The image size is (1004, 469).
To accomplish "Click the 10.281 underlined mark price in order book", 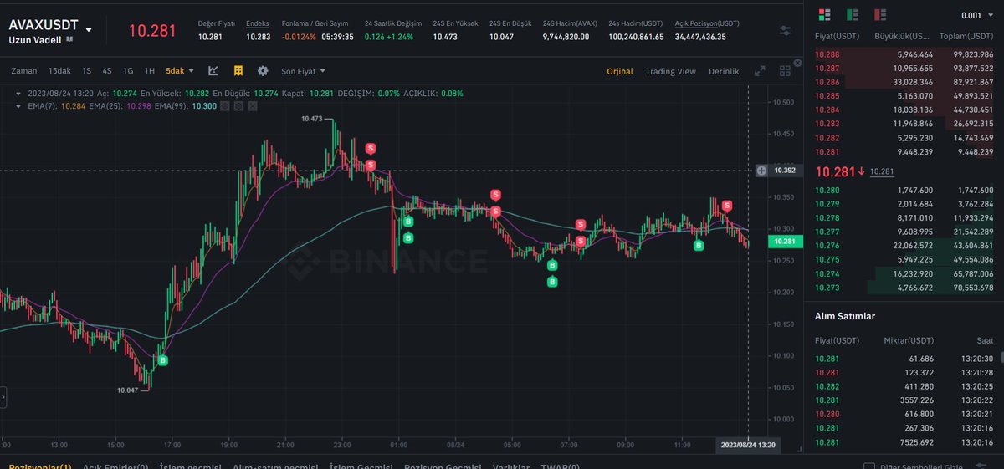I will point(883,171).
